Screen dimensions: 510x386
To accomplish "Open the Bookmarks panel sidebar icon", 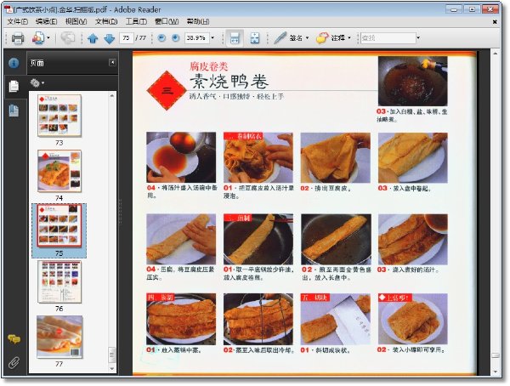I will 14,111.
